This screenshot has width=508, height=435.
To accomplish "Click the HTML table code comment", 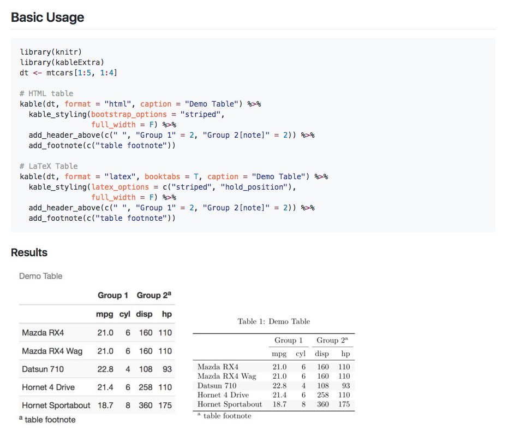I will point(46,93).
